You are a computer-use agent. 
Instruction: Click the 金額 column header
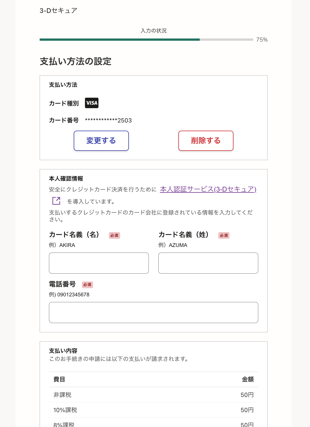tap(248, 379)
